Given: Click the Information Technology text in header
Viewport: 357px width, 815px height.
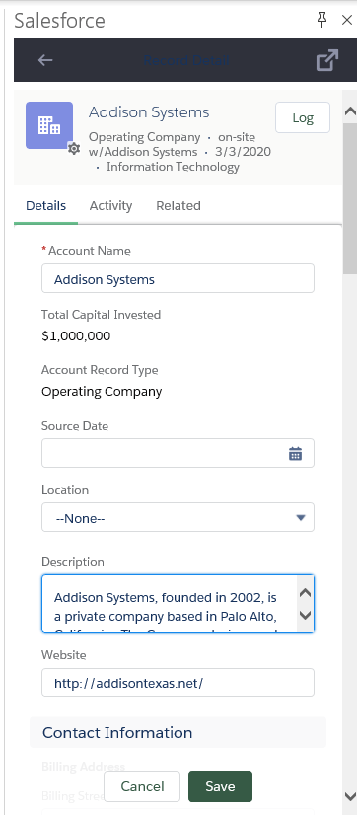Looking at the screenshot, I should (x=173, y=167).
